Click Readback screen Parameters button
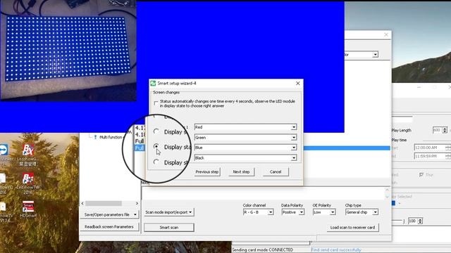This screenshot has width=451, height=253. pyautogui.click(x=109, y=227)
